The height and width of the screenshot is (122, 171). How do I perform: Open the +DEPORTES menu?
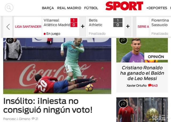157,8
